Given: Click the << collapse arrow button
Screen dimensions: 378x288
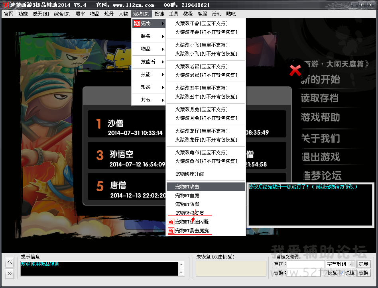Looking at the screenshot, I should [10, 263].
